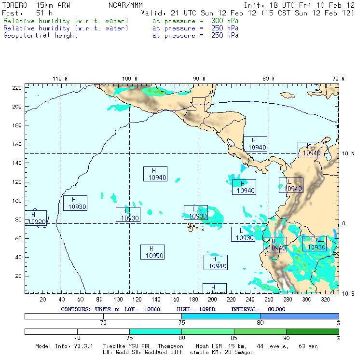
Task: Click the blue above-80% swatch in upper colorbar
Action: pyautogui.click(x=300, y=316)
